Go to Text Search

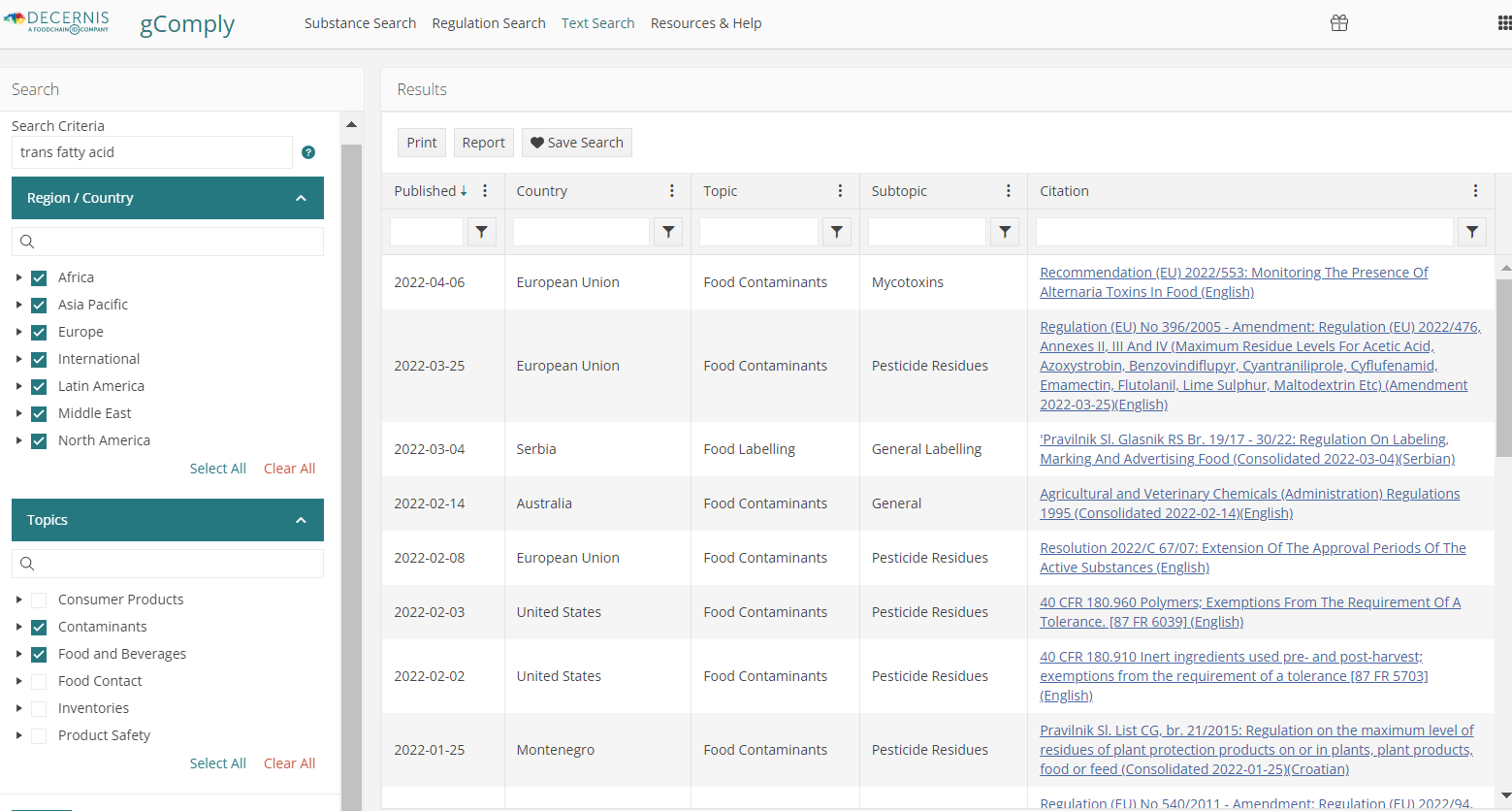(597, 23)
